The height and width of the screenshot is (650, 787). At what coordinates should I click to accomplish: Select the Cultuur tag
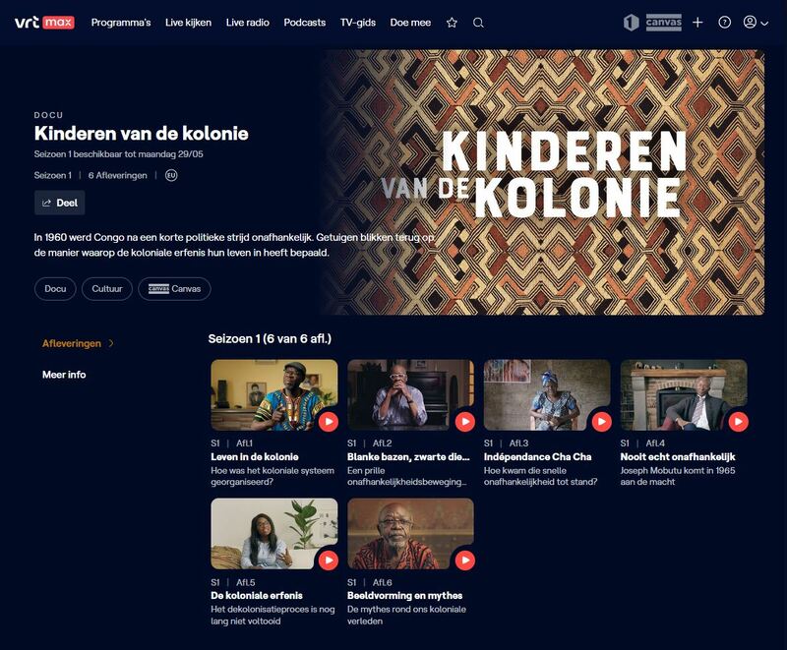107,289
